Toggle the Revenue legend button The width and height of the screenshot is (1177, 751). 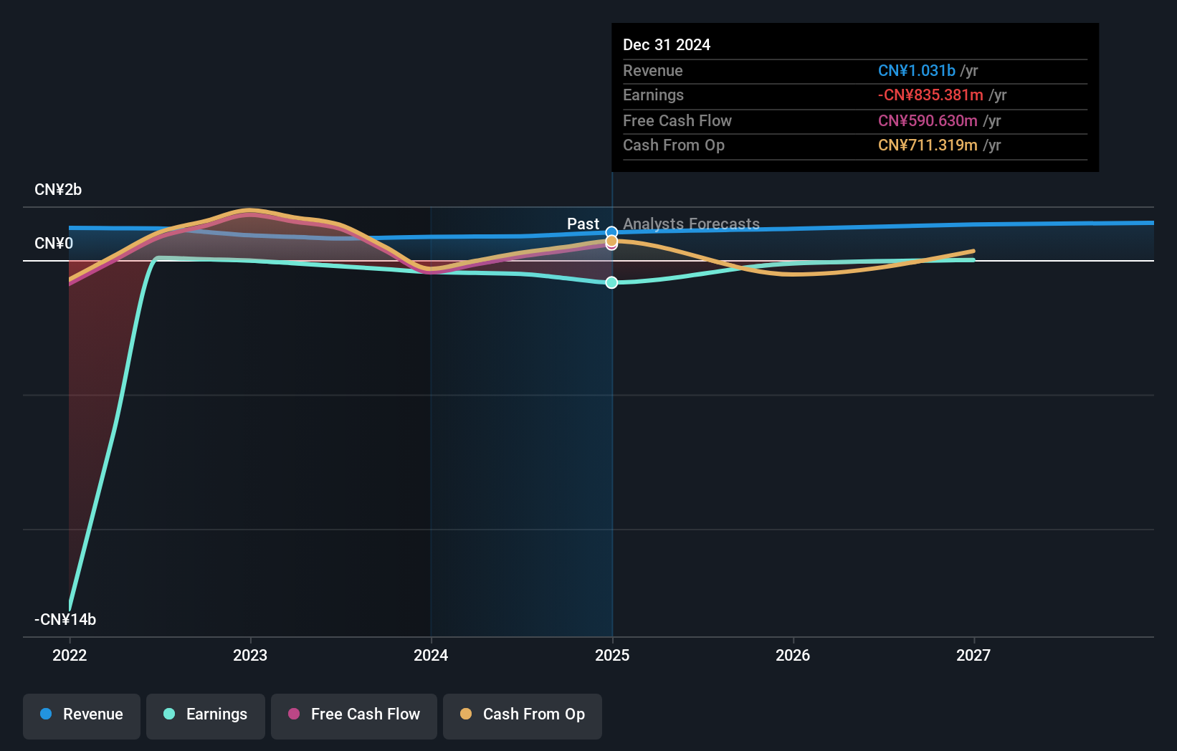coord(82,715)
